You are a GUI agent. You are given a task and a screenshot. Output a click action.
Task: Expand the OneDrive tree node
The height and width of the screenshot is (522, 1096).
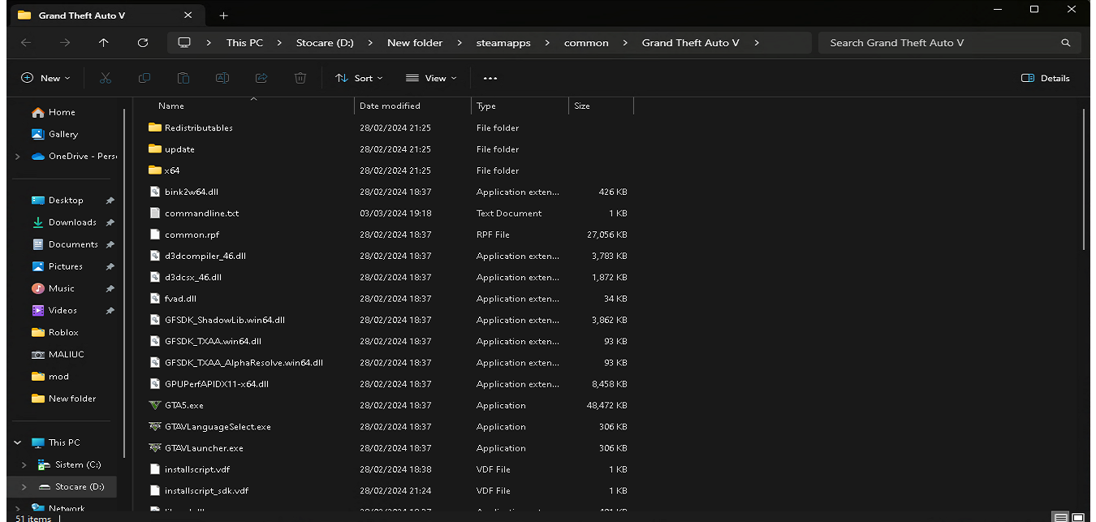click(18, 156)
